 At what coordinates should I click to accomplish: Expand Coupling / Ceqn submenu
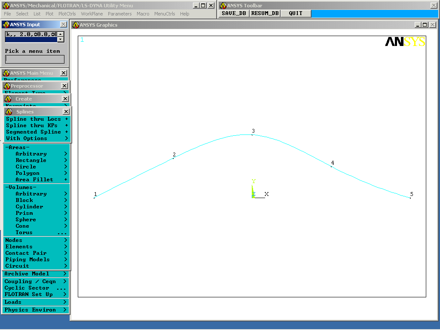coord(36,281)
